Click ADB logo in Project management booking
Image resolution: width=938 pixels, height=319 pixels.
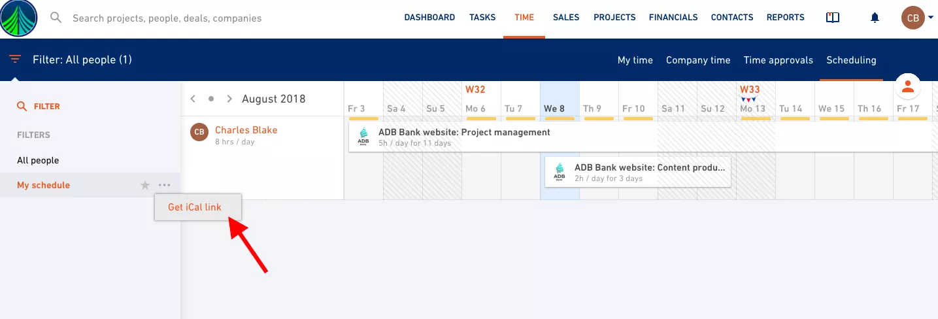coord(363,137)
